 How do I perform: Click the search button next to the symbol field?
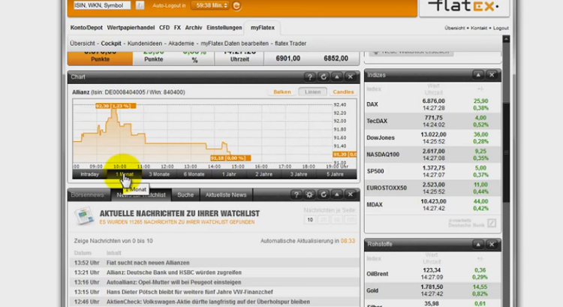[x=140, y=5]
